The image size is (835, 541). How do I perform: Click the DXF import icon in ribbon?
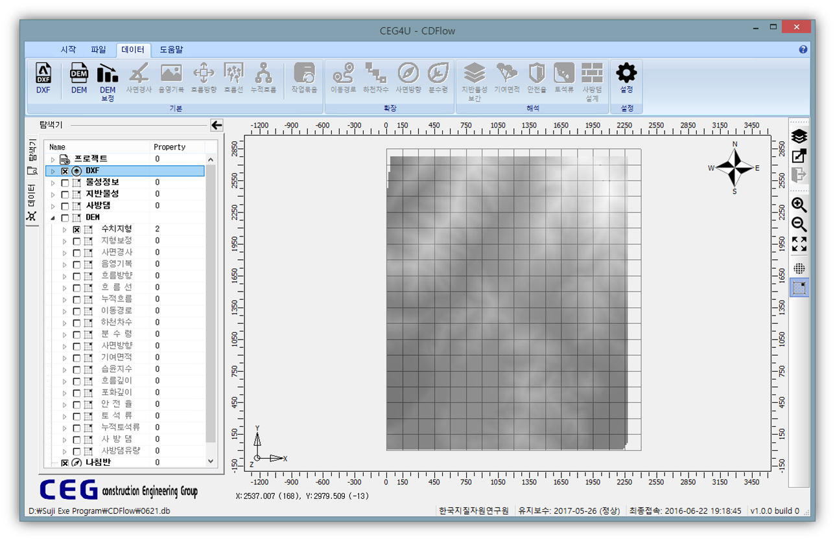(x=43, y=79)
